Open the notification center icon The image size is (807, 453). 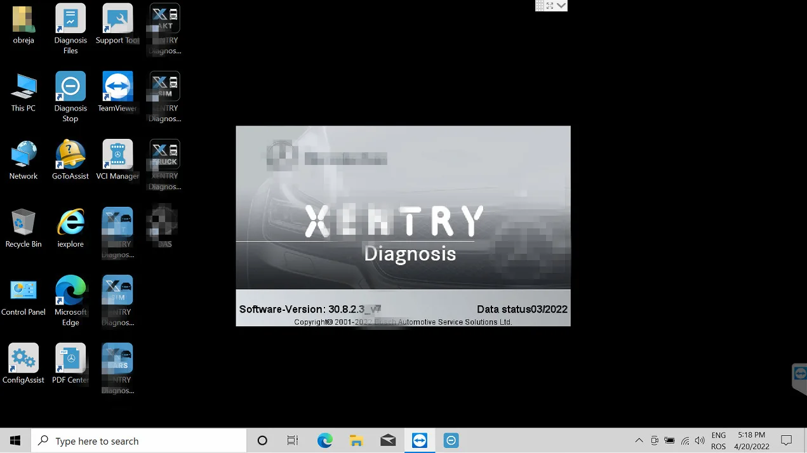coord(786,441)
